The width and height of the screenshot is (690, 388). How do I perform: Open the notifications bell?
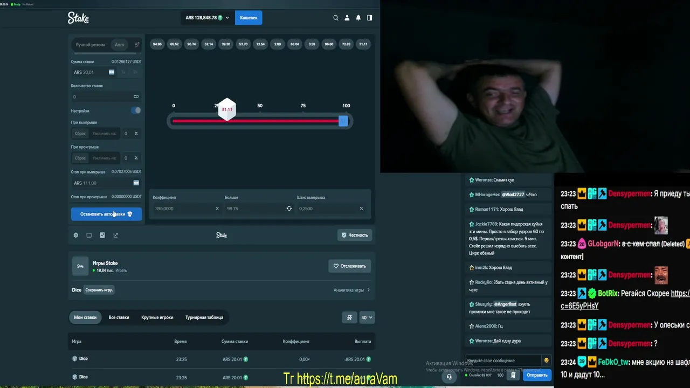pos(358,18)
